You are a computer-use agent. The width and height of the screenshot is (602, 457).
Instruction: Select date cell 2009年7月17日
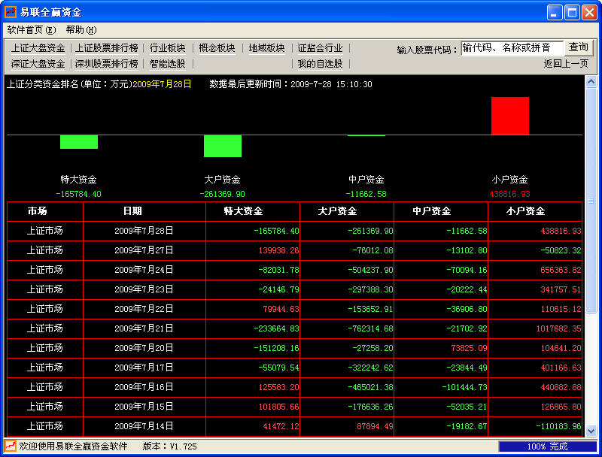(x=144, y=368)
